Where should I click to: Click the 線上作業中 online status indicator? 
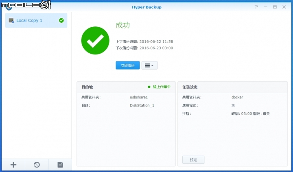159,87
